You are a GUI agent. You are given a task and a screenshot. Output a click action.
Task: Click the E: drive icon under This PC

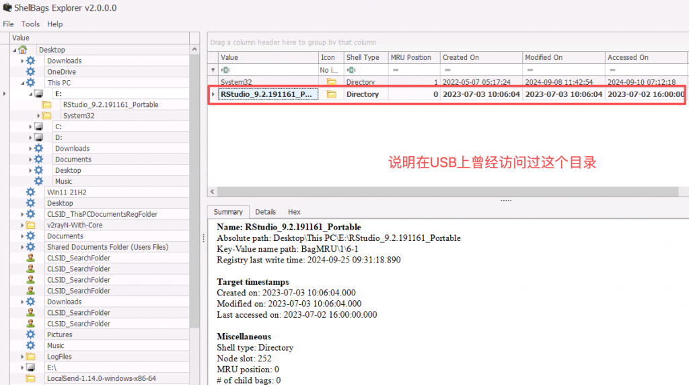tap(38, 94)
